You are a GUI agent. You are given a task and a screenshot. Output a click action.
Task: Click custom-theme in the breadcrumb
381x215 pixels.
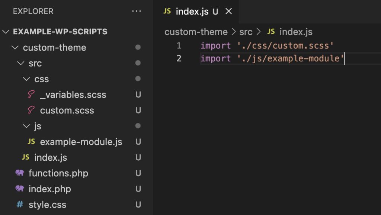(x=196, y=32)
